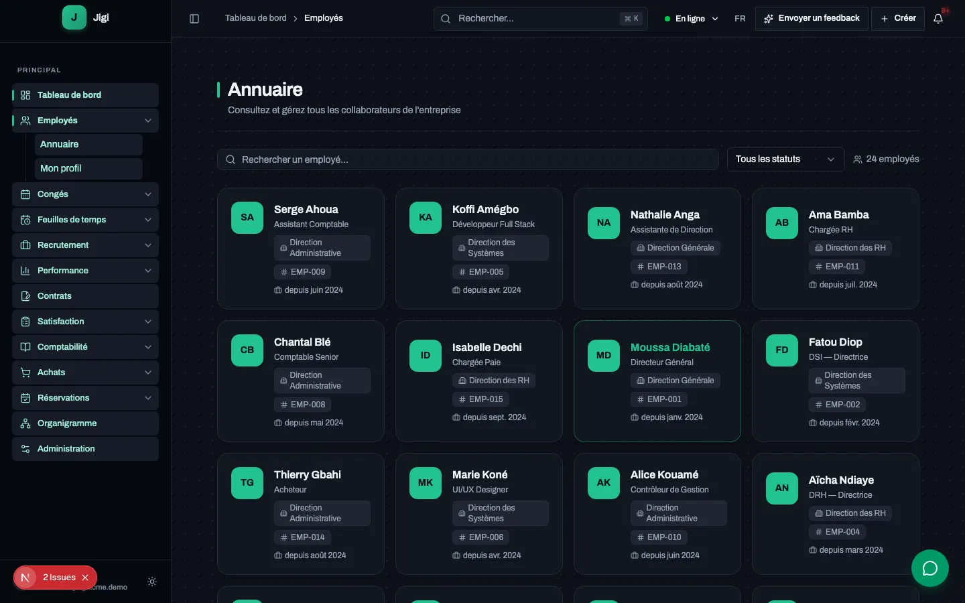The height and width of the screenshot is (603, 965).
Task: Focus the Rechercher un employé field
Action: point(468,159)
